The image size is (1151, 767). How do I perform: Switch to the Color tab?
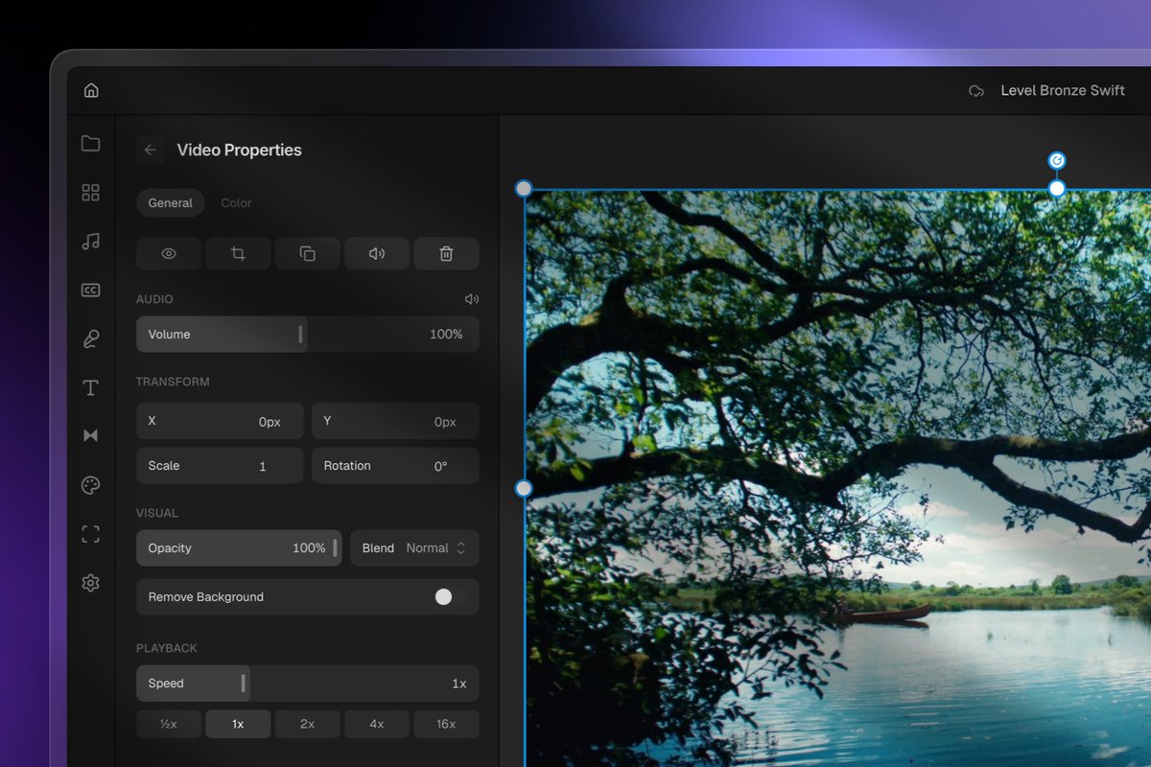[236, 203]
